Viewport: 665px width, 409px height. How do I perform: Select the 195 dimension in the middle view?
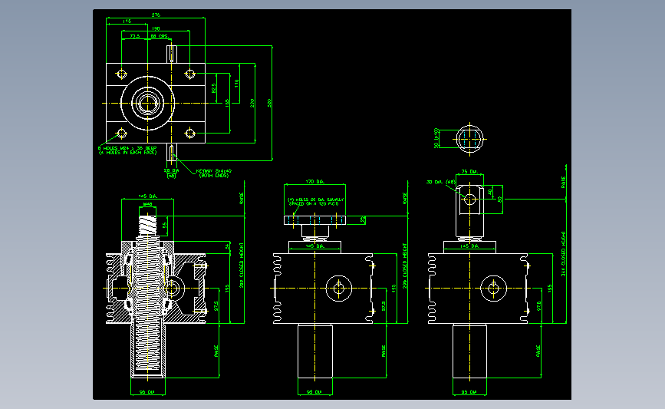394,289
